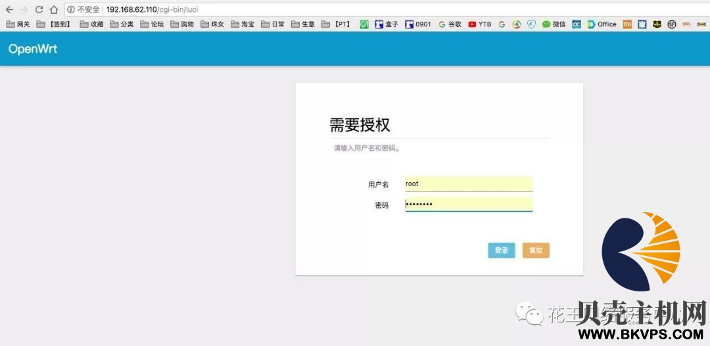Open the 论坛 bookmark folder
Screen dimensions: 710x346
(x=152, y=24)
